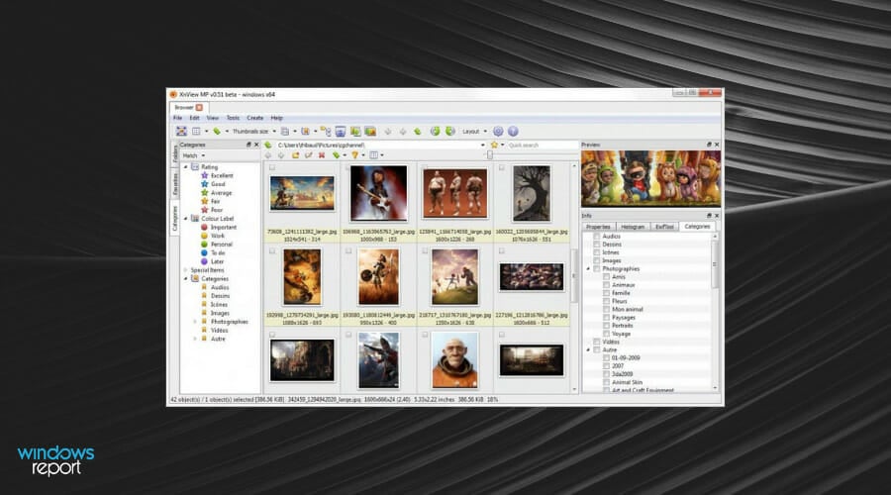The height and width of the screenshot is (495, 891).
Task: Open the Favorites vertical side tab
Action: (175, 183)
